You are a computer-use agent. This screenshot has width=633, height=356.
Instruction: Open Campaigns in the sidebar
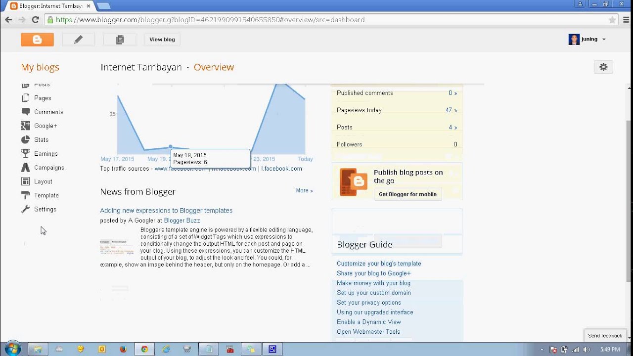(49, 168)
